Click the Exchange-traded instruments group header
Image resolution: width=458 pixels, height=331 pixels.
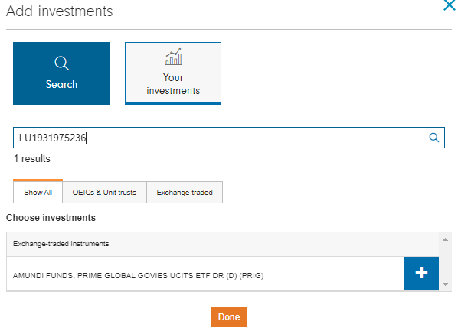tap(223, 244)
